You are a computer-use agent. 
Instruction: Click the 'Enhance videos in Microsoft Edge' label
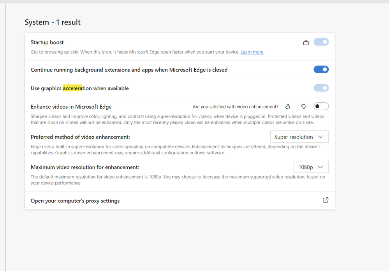[x=71, y=107]
